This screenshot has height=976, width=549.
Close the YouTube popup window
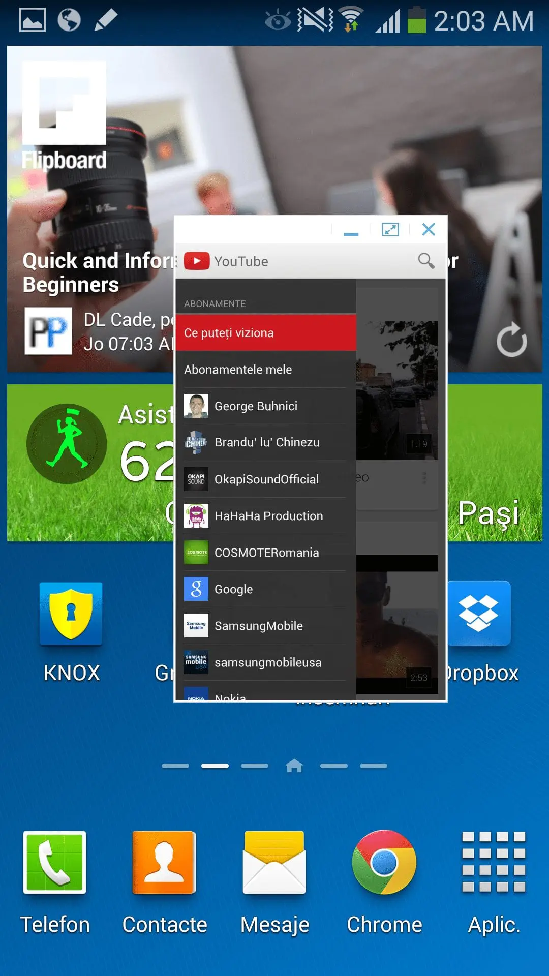coord(429,230)
